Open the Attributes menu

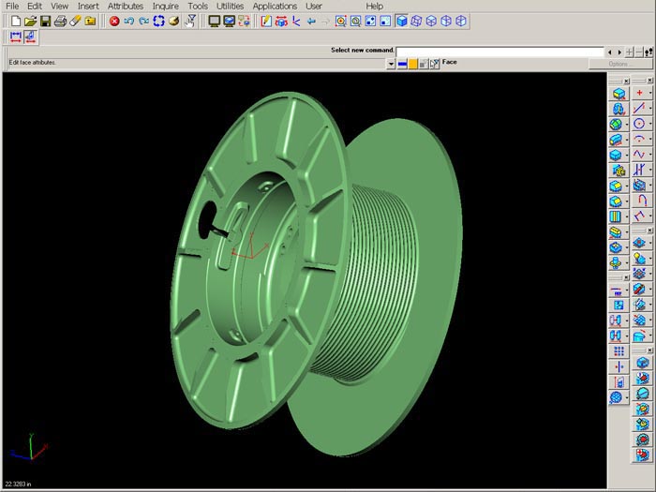coord(126,6)
